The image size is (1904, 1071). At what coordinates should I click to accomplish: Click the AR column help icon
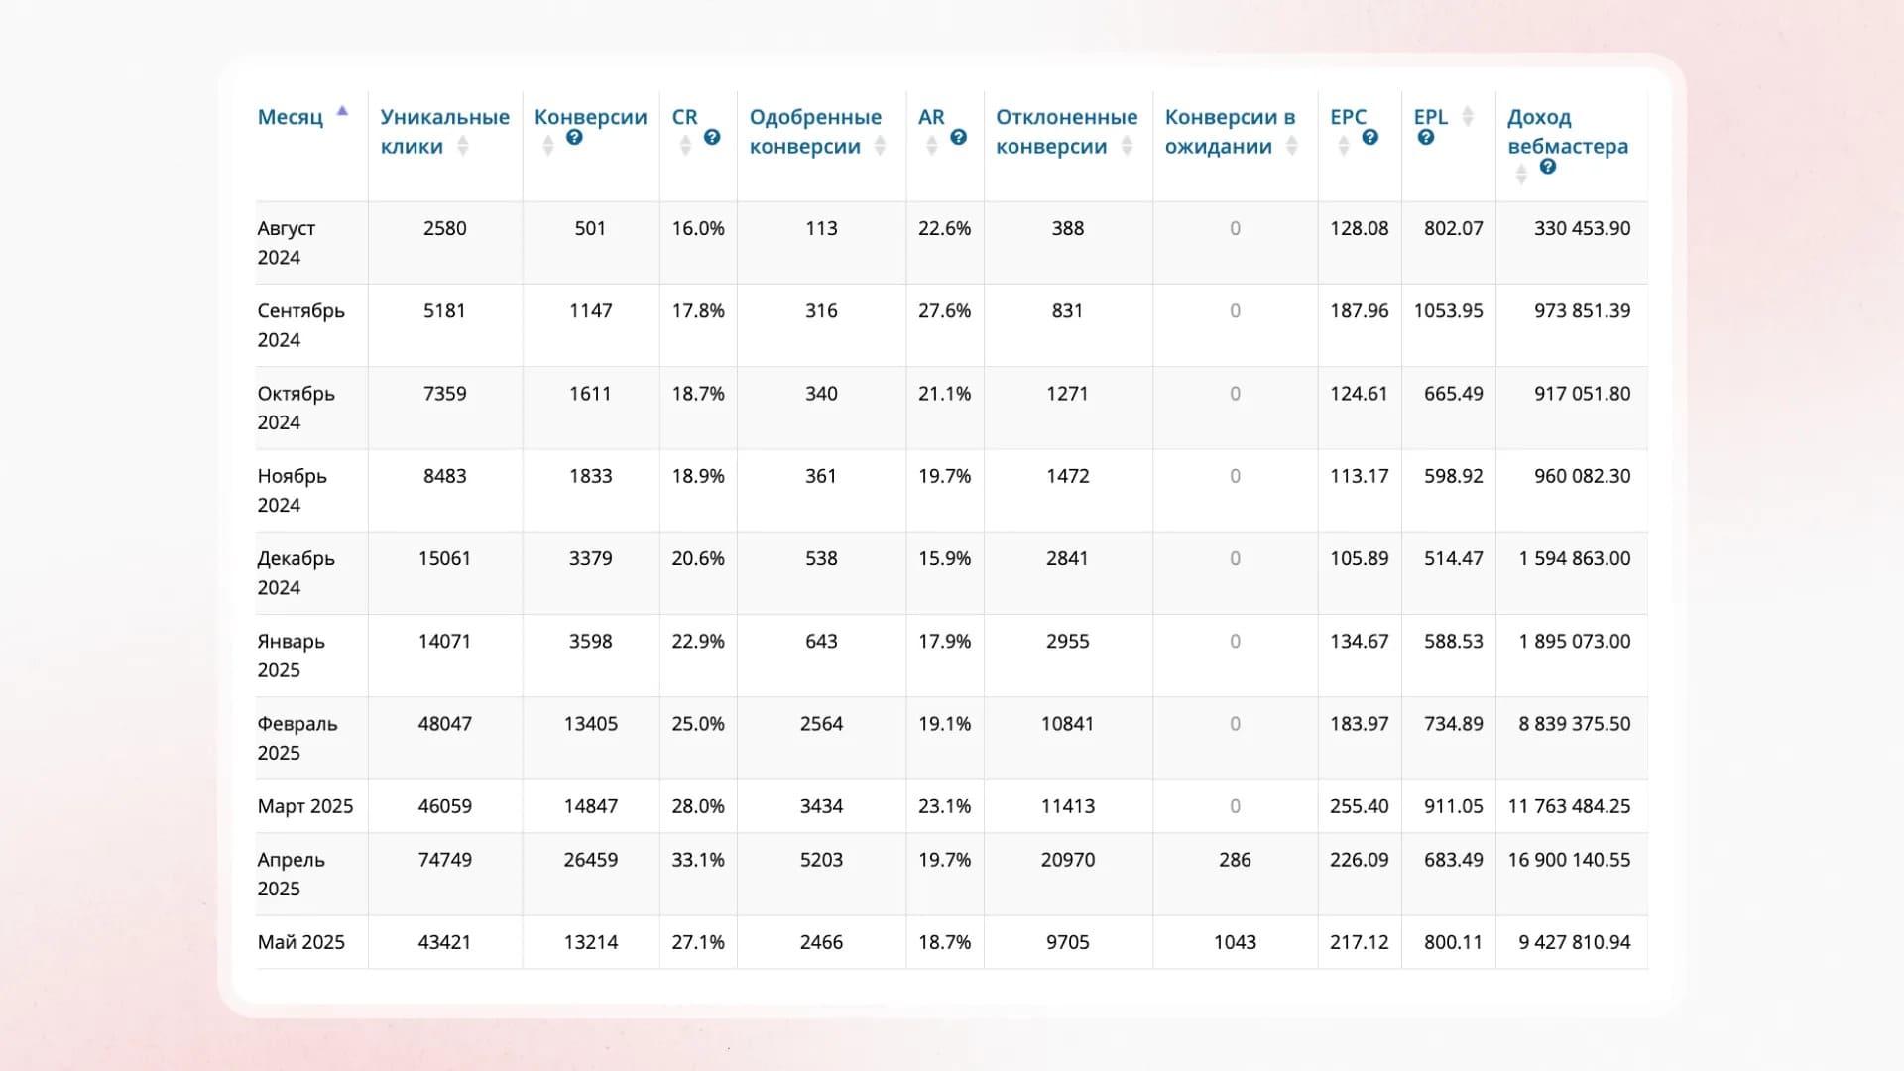coord(958,138)
